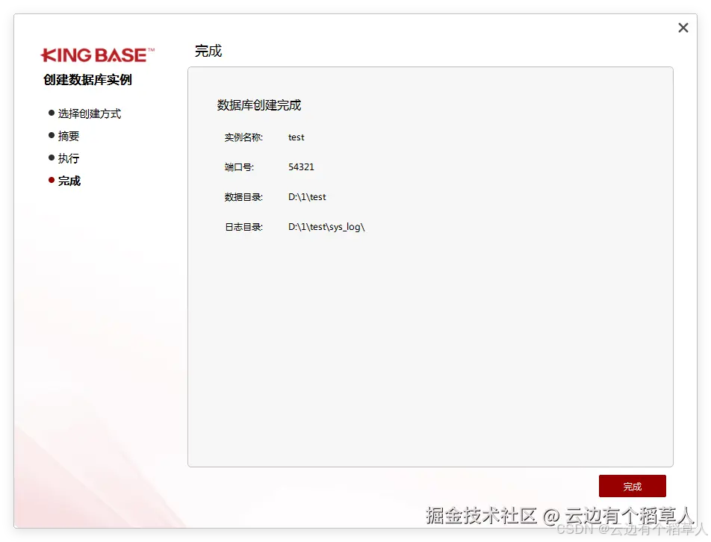Select the 执行 wizard step
The width and height of the screenshot is (711, 542).
[x=68, y=158]
